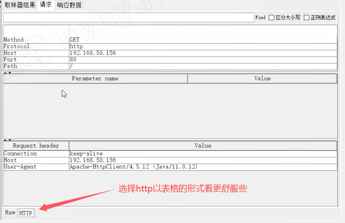Collapse split pane arrows above Parameter name
This screenshot has height=223, width=345.
click(x=7, y=73)
